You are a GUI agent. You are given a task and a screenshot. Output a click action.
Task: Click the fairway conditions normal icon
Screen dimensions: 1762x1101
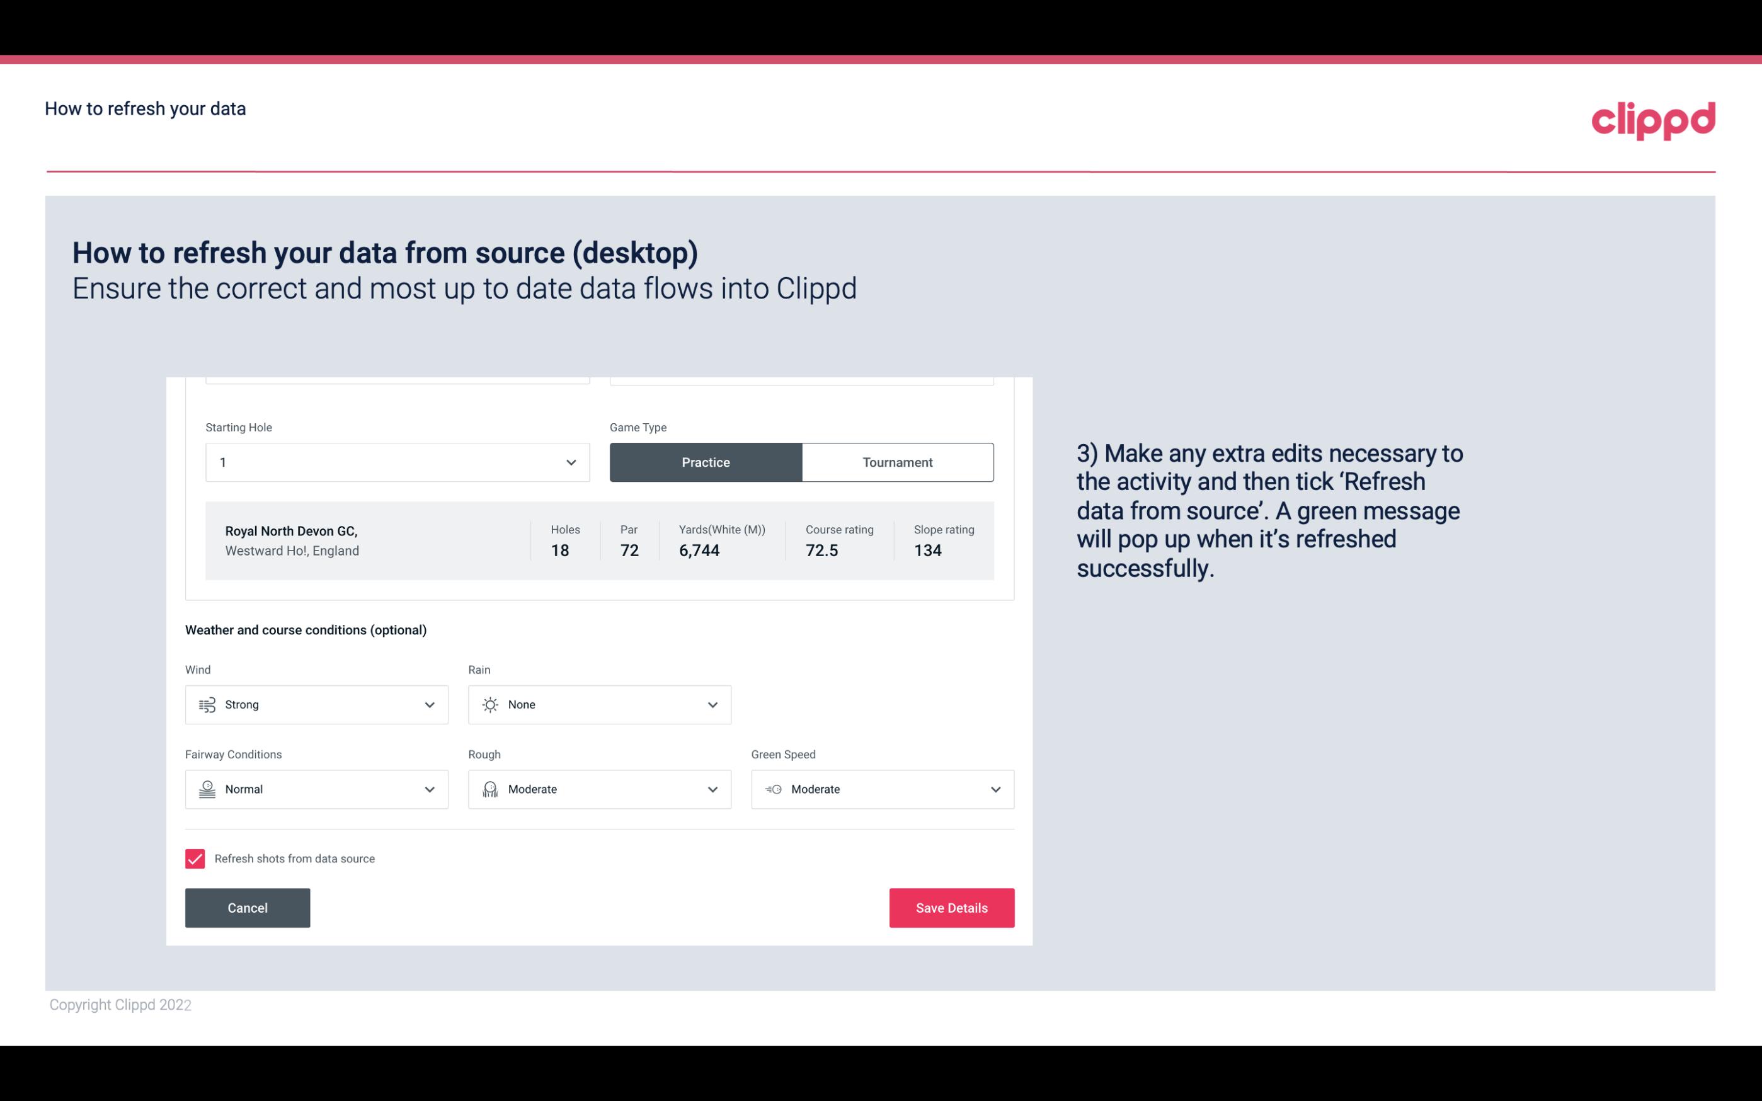207,789
